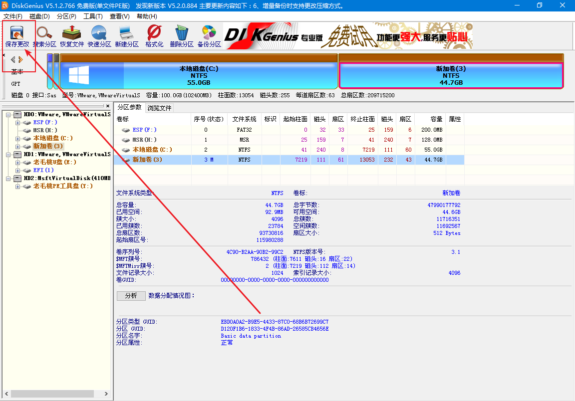Screen dimensions: 575x401
Task: Go to next disk with right arrow
Action: [x=20, y=59]
